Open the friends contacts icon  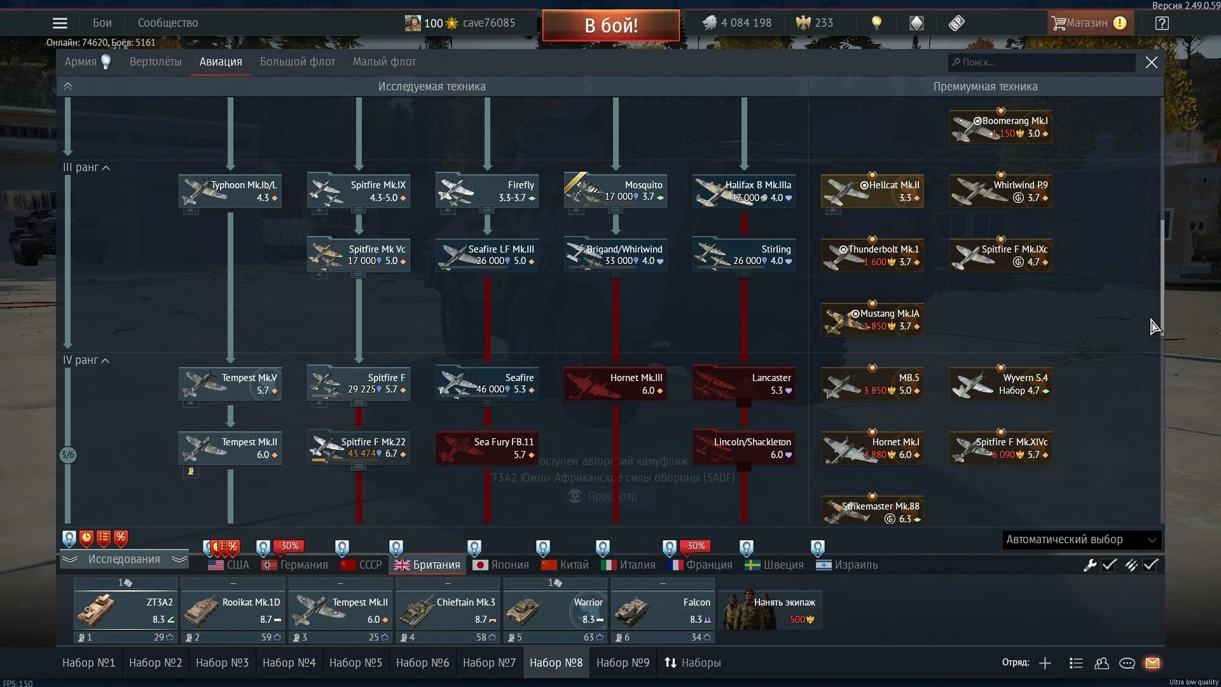coord(1101,663)
